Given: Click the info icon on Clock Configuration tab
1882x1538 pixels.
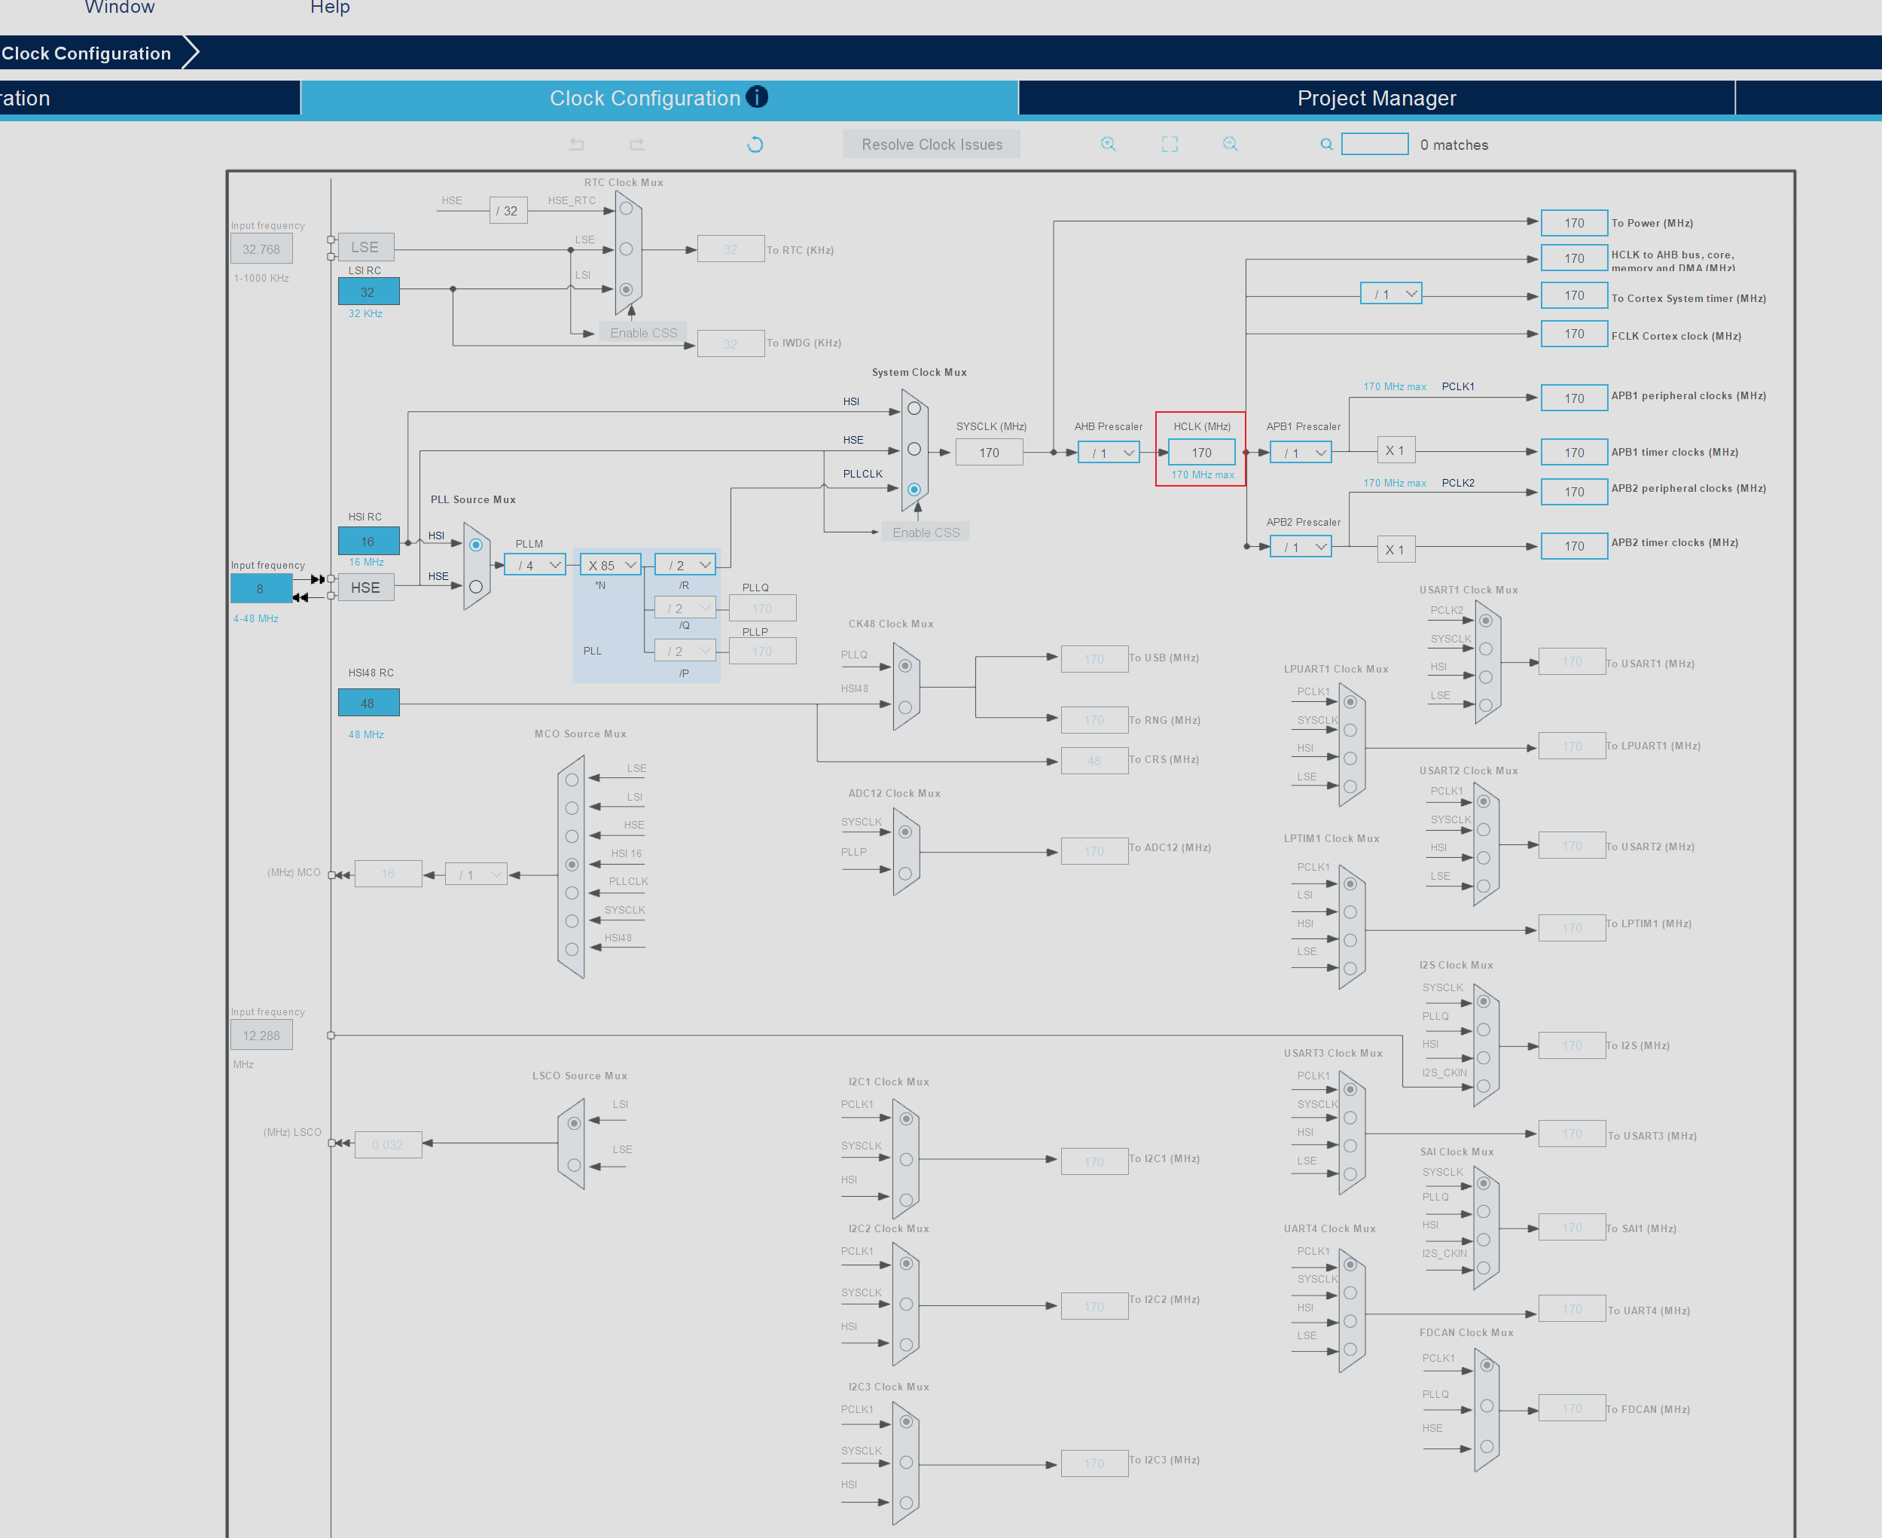Looking at the screenshot, I should pos(757,96).
